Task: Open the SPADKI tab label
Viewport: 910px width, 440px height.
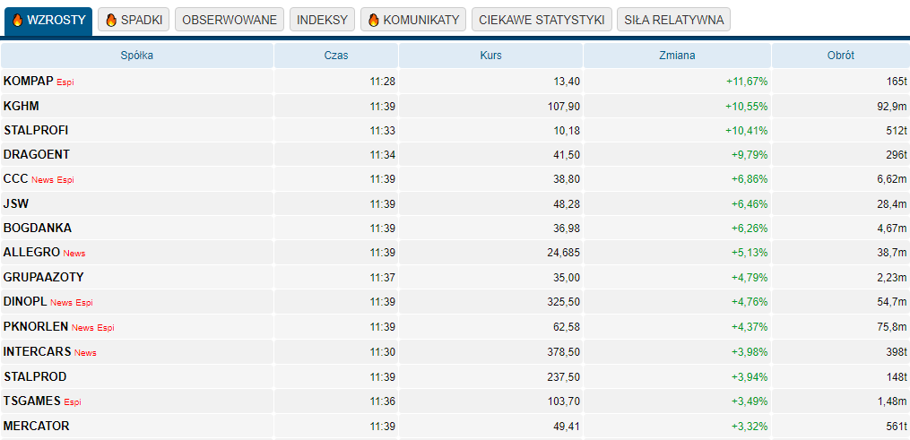Action: point(141,21)
